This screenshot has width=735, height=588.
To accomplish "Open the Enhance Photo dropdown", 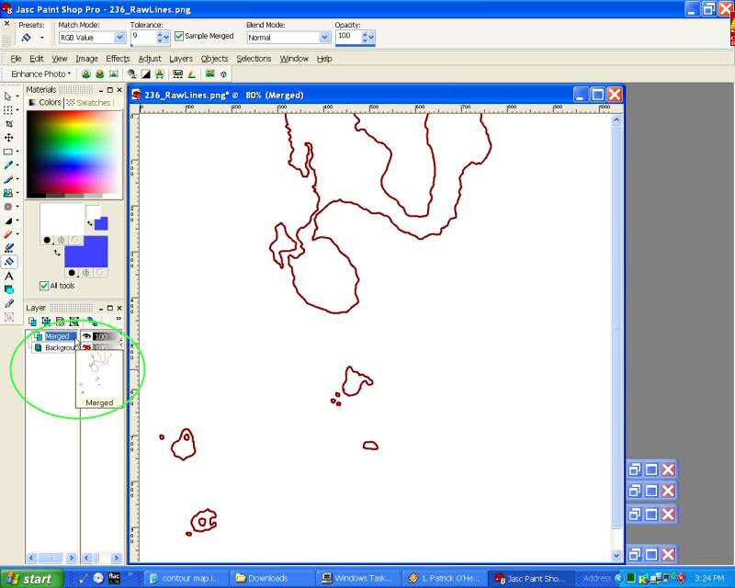I will (x=40, y=73).
